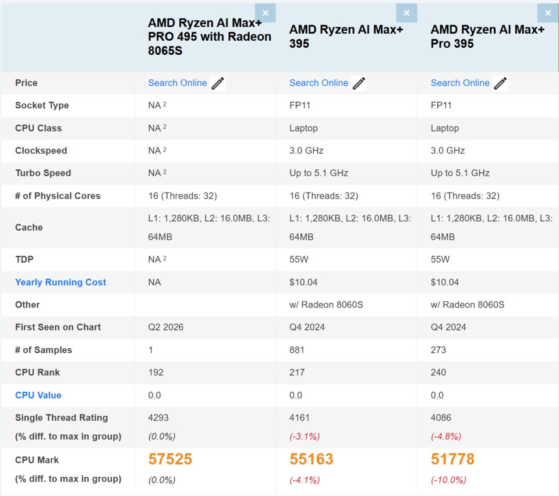Click the (-3.1%) single thread difference
Screen dimensions: 559x496
(305, 437)
